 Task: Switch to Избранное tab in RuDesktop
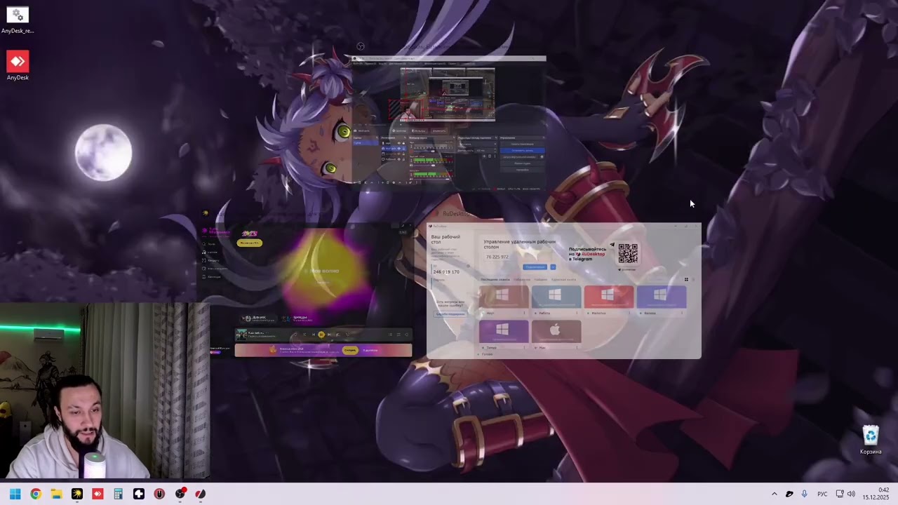pyautogui.click(x=522, y=280)
